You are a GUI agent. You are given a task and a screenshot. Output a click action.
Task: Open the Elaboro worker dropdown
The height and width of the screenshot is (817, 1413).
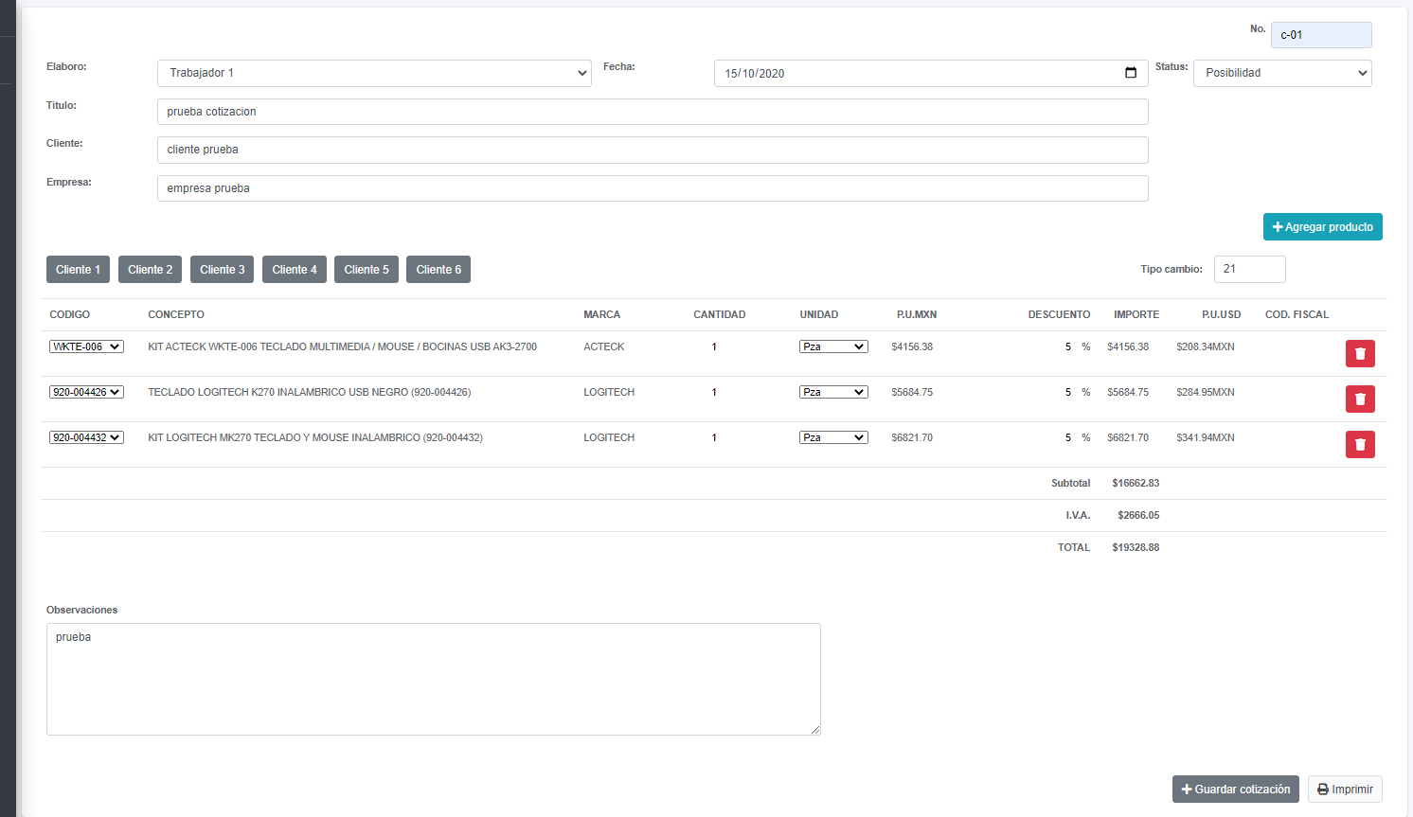tap(374, 73)
